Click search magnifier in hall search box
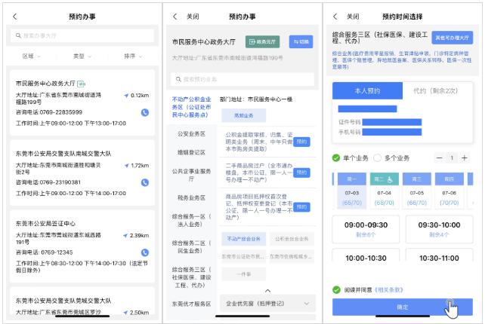The height and width of the screenshot is (324, 485). point(18,36)
